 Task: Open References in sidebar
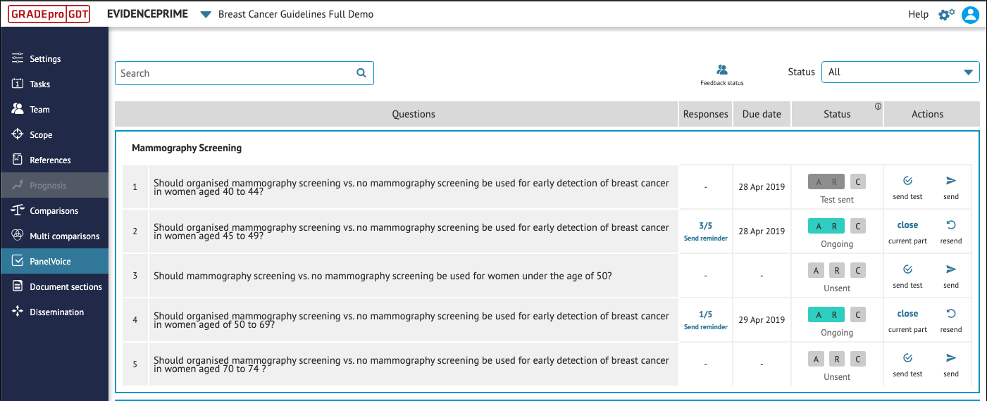point(54,160)
